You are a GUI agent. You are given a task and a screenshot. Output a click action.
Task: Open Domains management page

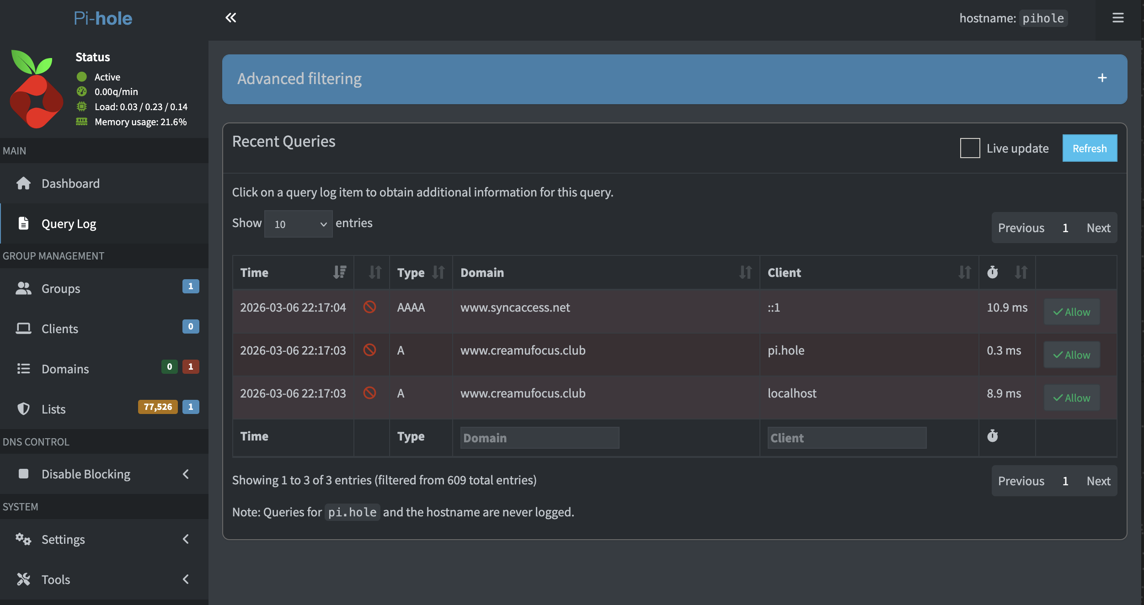click(65, 369)
